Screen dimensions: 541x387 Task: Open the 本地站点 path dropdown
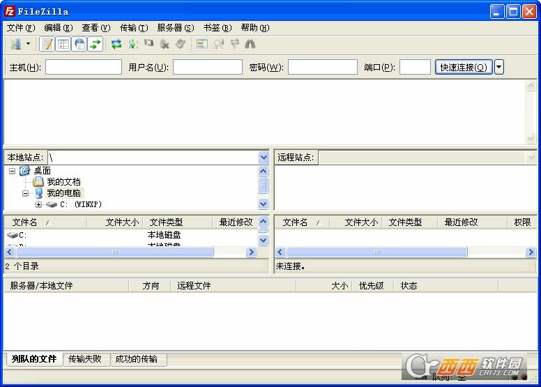pos(264,158)
